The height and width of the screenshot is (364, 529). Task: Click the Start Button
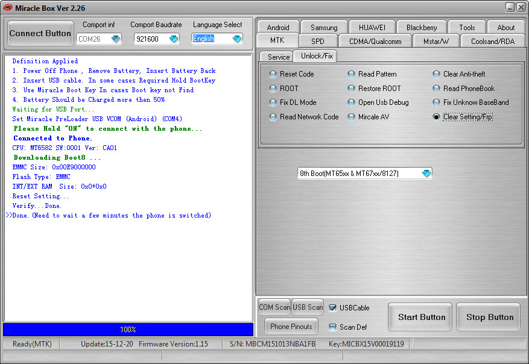click(420, 317)
